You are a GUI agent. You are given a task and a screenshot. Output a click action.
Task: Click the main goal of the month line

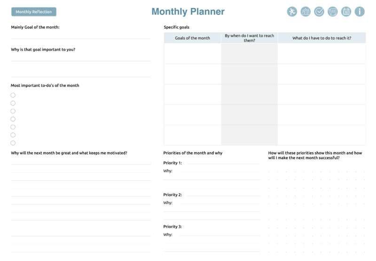[x=81, y=36]
